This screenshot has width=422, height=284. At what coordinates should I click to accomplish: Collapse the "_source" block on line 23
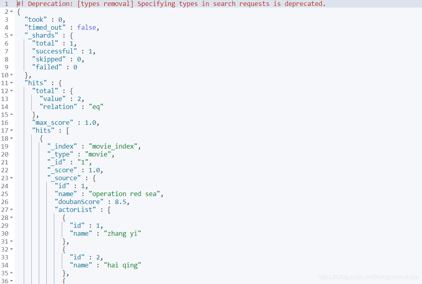click(x=11, y=178)
